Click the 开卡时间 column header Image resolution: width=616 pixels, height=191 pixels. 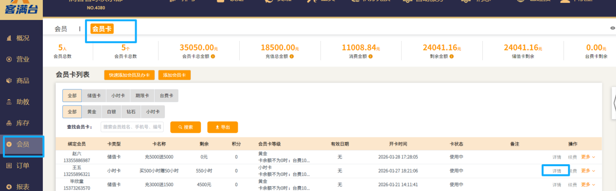click(398, 144)
